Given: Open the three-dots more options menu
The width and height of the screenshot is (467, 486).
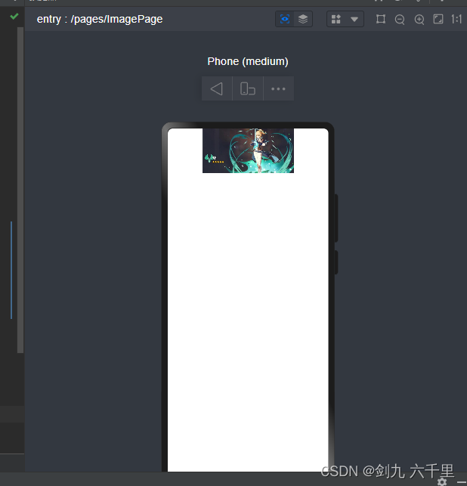Looking at the screenshot, I should 278,88.
